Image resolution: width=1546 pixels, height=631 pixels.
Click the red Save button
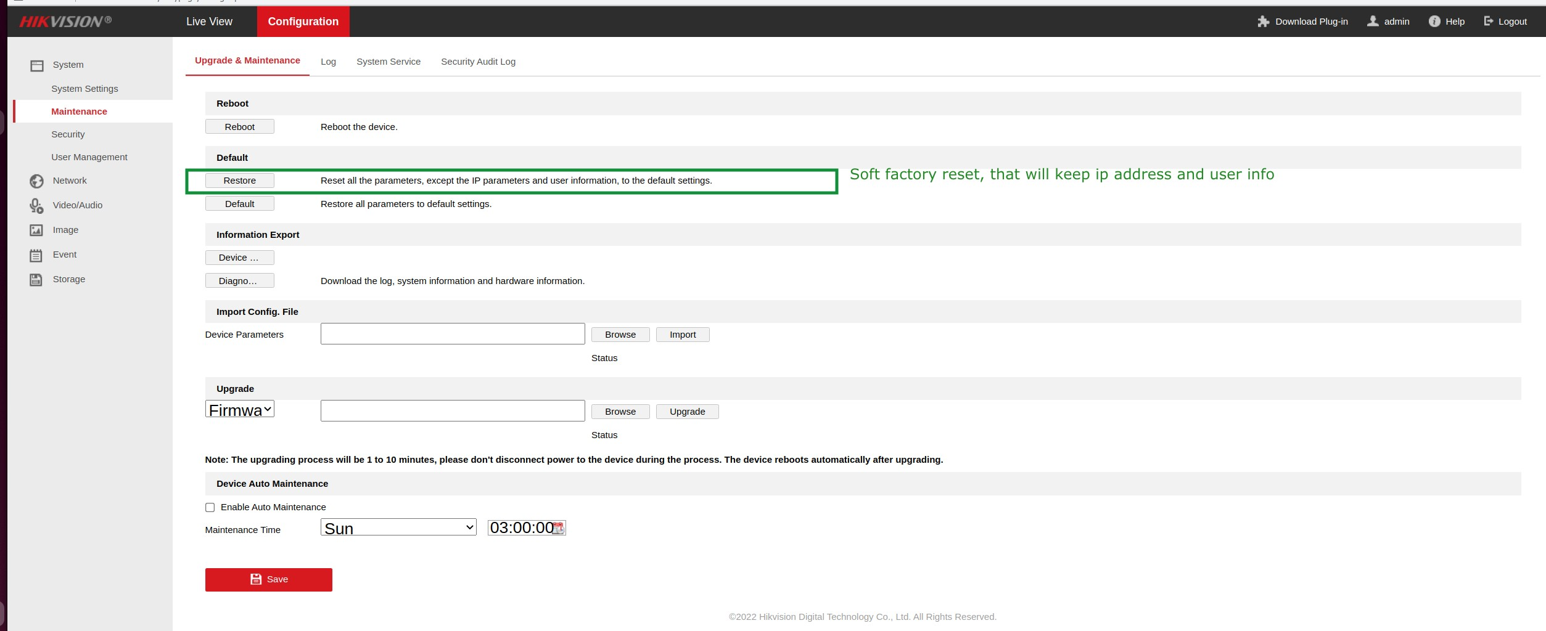click(x=269, y=580)
